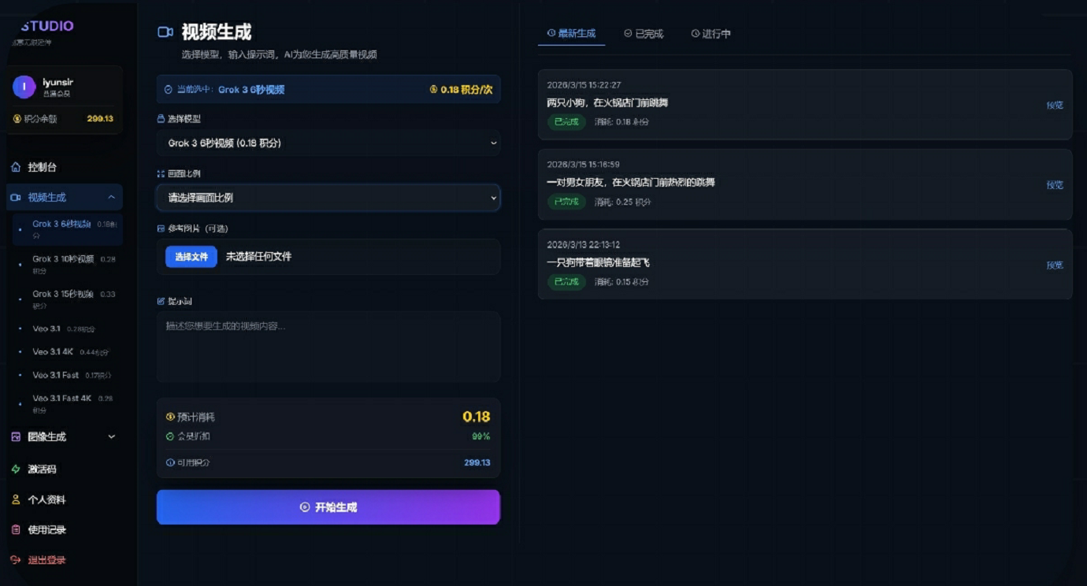Viewport: 1087px width, 586px height.
Task: Preview the 一只狗带着眼镜 video record
Action: click(x=1055, y=265)
